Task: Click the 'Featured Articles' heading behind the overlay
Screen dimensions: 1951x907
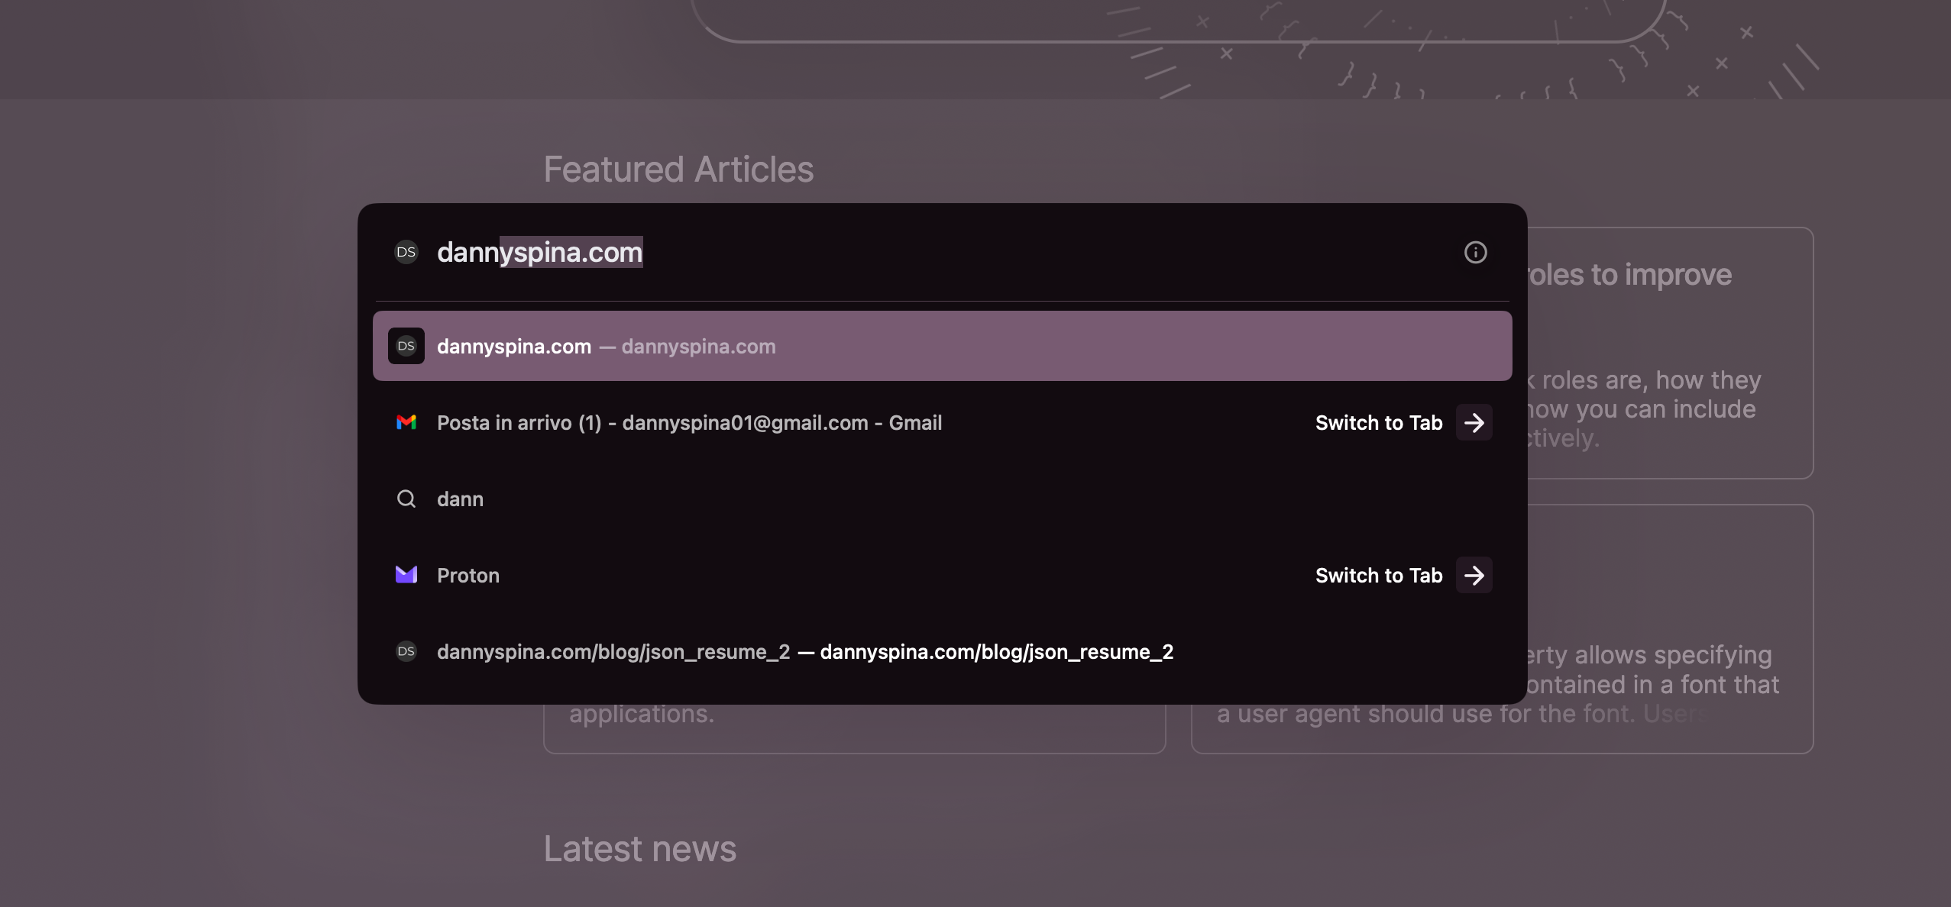Action: 678,169
